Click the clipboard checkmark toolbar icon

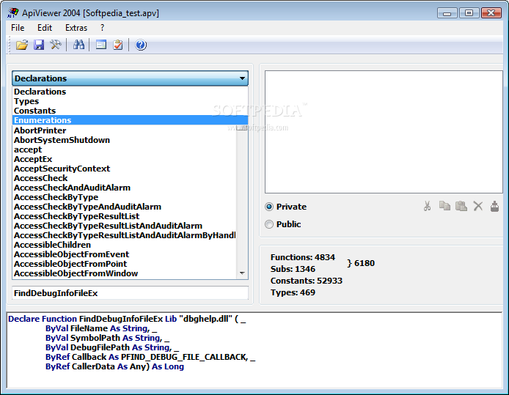[x=118, y=45]
